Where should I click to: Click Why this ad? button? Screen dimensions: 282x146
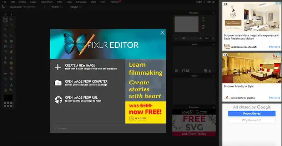pyautogui.click(x=252, y=120)
